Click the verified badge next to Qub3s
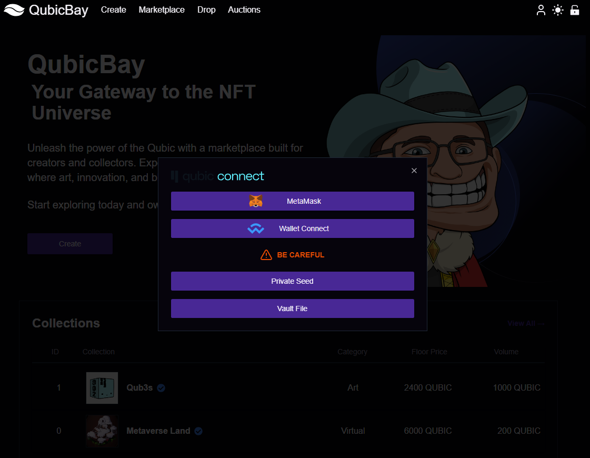Viewport: 590px width, 458px height. coord(161,387)
